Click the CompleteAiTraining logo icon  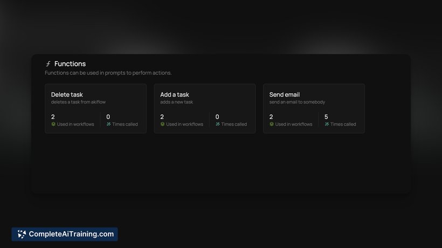pos(22,234)
